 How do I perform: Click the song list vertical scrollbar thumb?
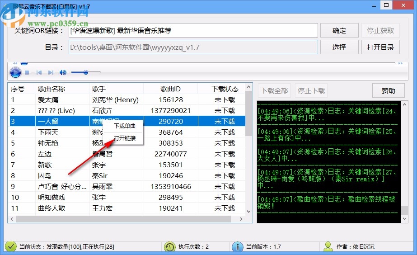click(x=248, y=113)
